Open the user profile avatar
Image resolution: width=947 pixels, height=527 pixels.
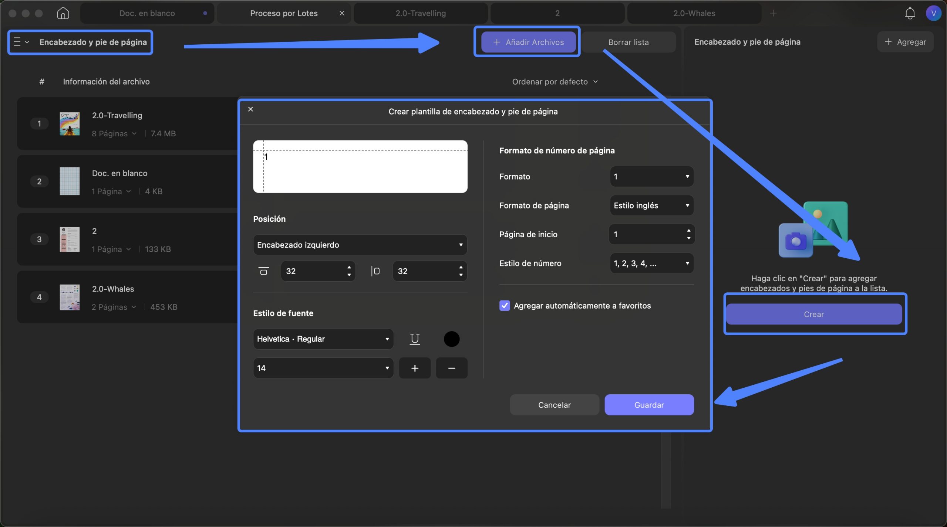coord(933,13)
